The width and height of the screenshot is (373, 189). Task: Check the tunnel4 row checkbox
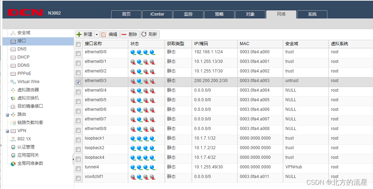point(78,169)
